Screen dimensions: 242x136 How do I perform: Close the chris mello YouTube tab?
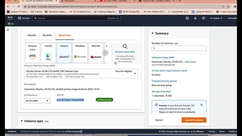click(x=135, y=1)
